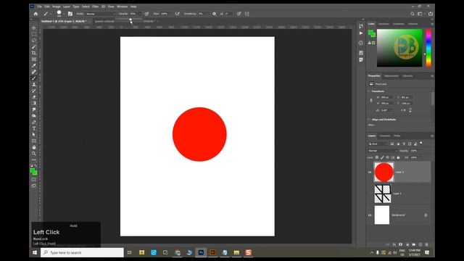
Task: Switch to the Swatches tab
Action: [x=384, y=24]
